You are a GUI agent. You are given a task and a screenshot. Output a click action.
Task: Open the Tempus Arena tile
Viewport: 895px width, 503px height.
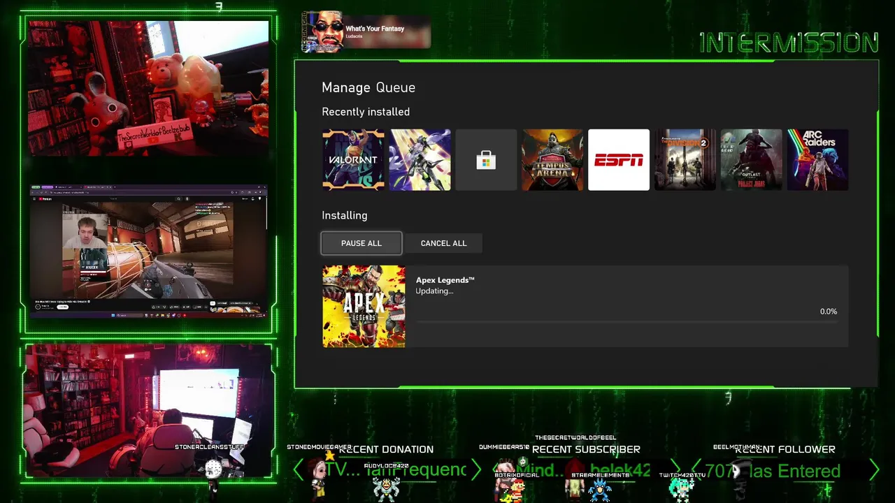click(552, 160)
